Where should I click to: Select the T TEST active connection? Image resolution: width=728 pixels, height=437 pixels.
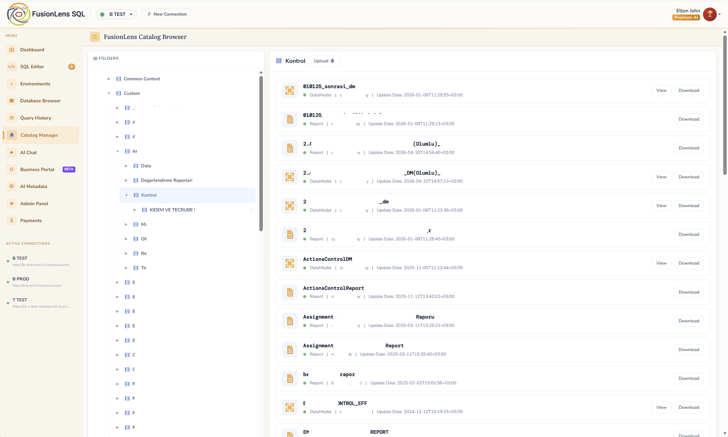(x=41, y=303)
